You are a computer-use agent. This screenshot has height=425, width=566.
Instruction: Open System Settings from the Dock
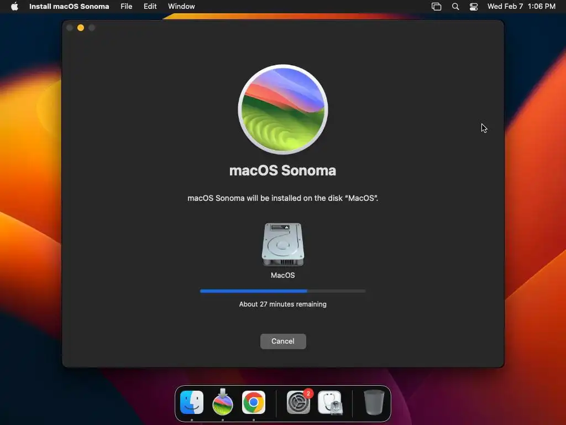click(x=298, y=402)
